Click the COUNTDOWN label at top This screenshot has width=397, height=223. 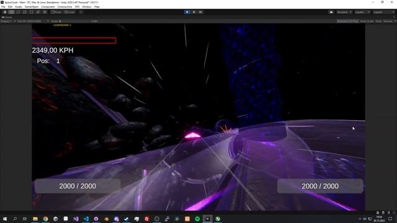[x=62, y=25]
